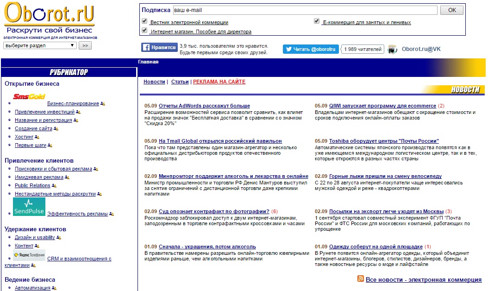Click the people icon beside Имиджевая реклама

tap(67, 177)
